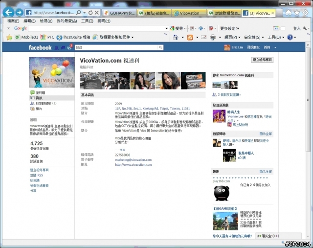Click Print icon in command bar

tap(213, 37)
